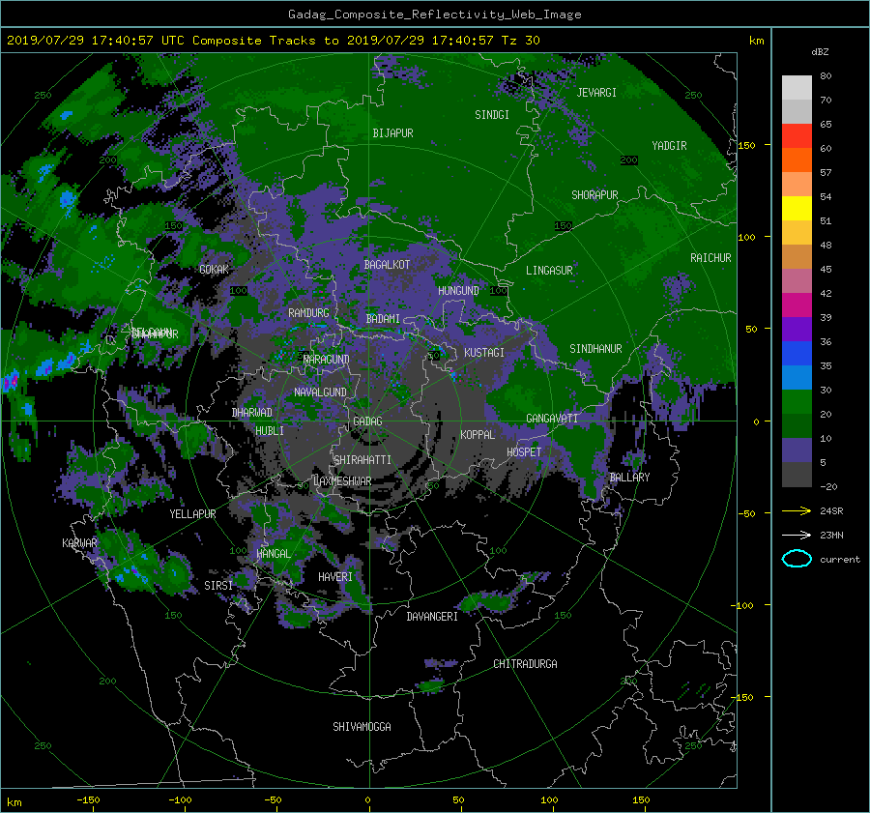The height and width of the screenshot is (813, 870).
Task: Click the NARAGUND city label
Action: pos(327,360)
